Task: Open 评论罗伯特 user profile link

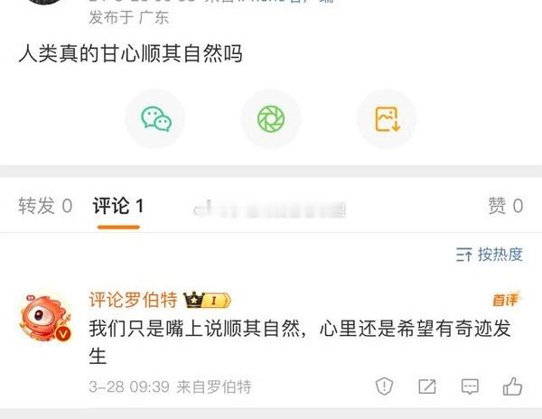Action: coord(133,300)
